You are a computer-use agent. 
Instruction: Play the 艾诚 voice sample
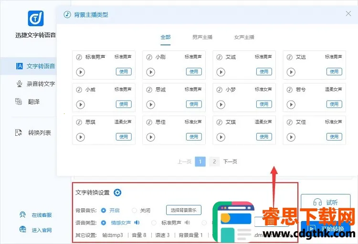[221, 72]
